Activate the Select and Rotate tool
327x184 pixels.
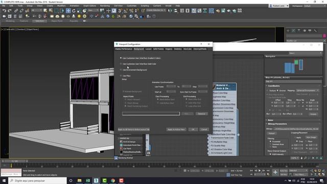click(74, 11)
